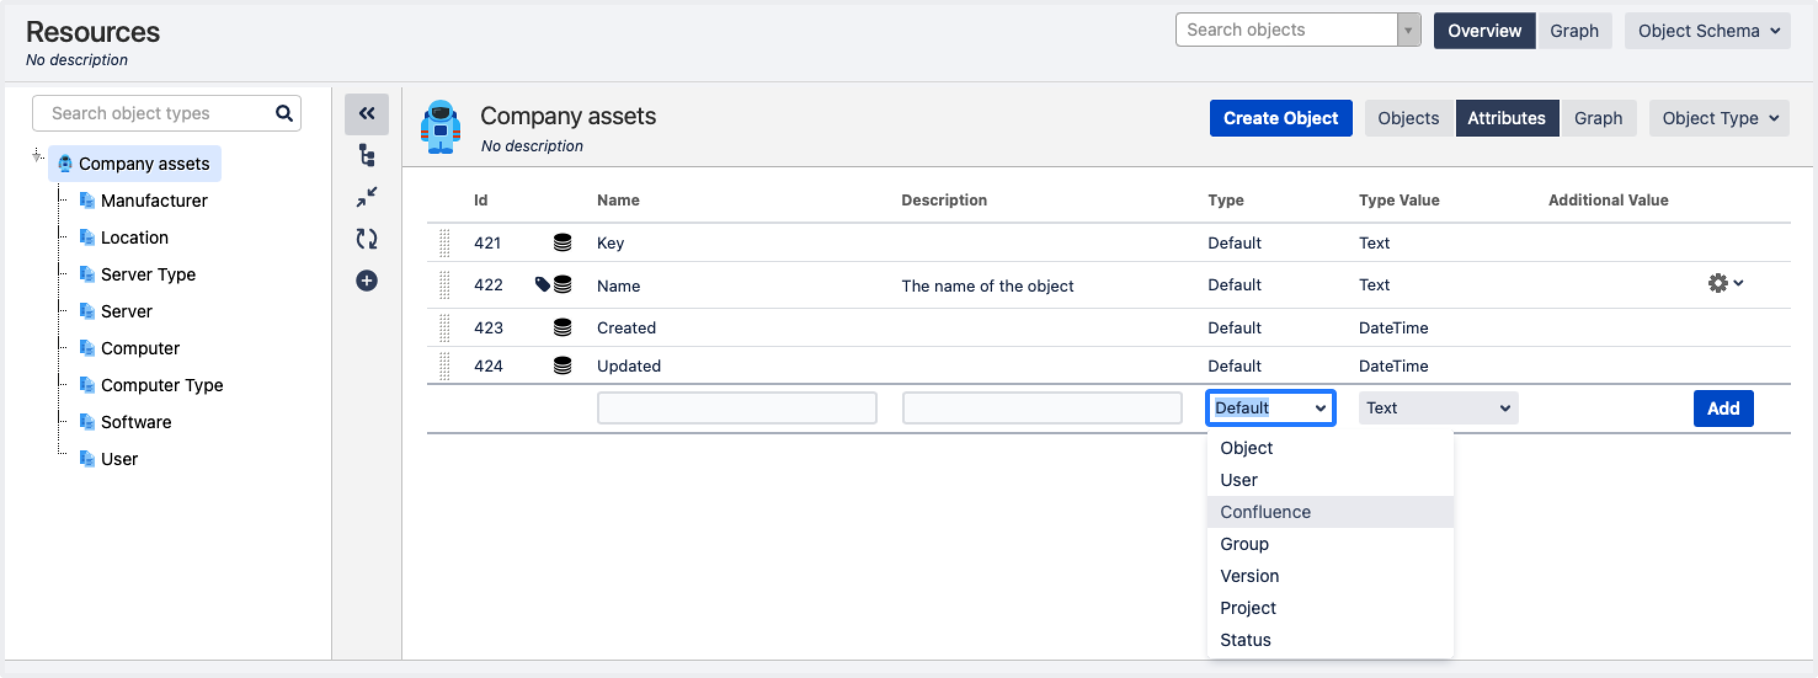Switch to the top Graph view tab
The width and height of the screenshot is (1818, 678).
1573,31
